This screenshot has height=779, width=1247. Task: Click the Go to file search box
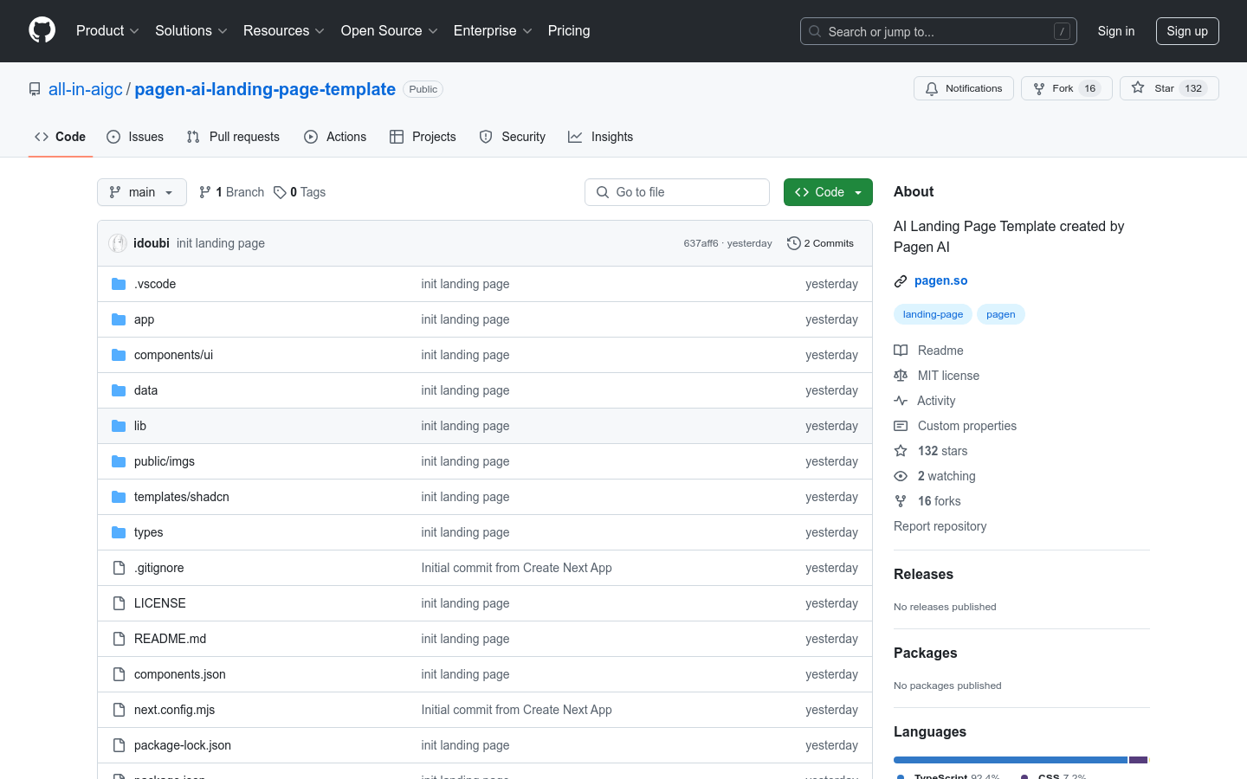coord(676,191)
